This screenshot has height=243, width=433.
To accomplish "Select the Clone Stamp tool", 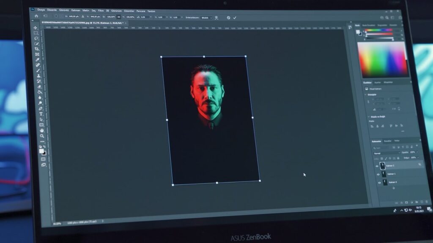I will pyautogui.click(x=38, y=76).
